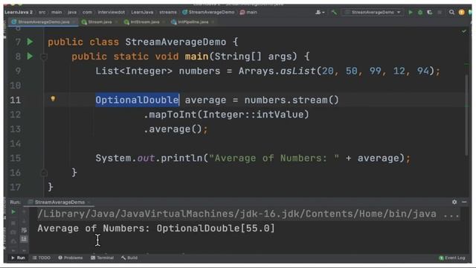The height and width of the screenshot is (268, 476).
Task: Open the user account dropdown icon in toolbar
Action: pos(320,13)
